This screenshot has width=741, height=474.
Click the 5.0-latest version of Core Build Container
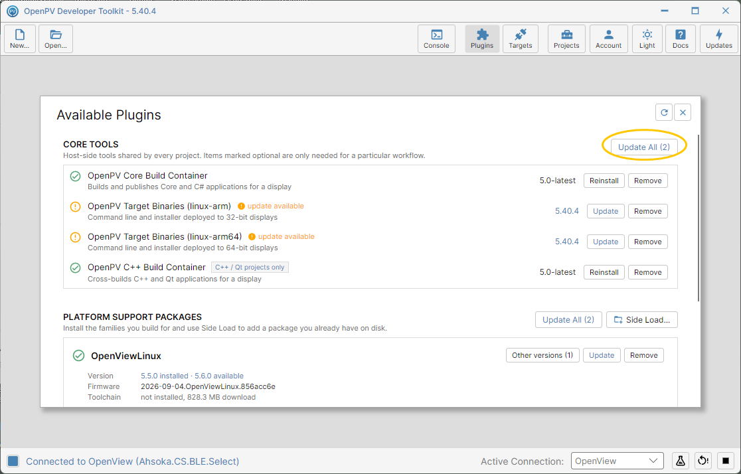[558, 181]
